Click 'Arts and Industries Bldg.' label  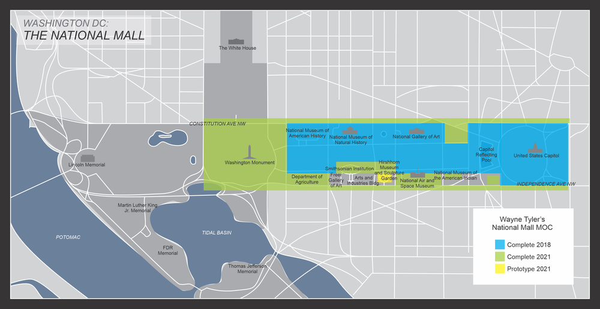363,180
